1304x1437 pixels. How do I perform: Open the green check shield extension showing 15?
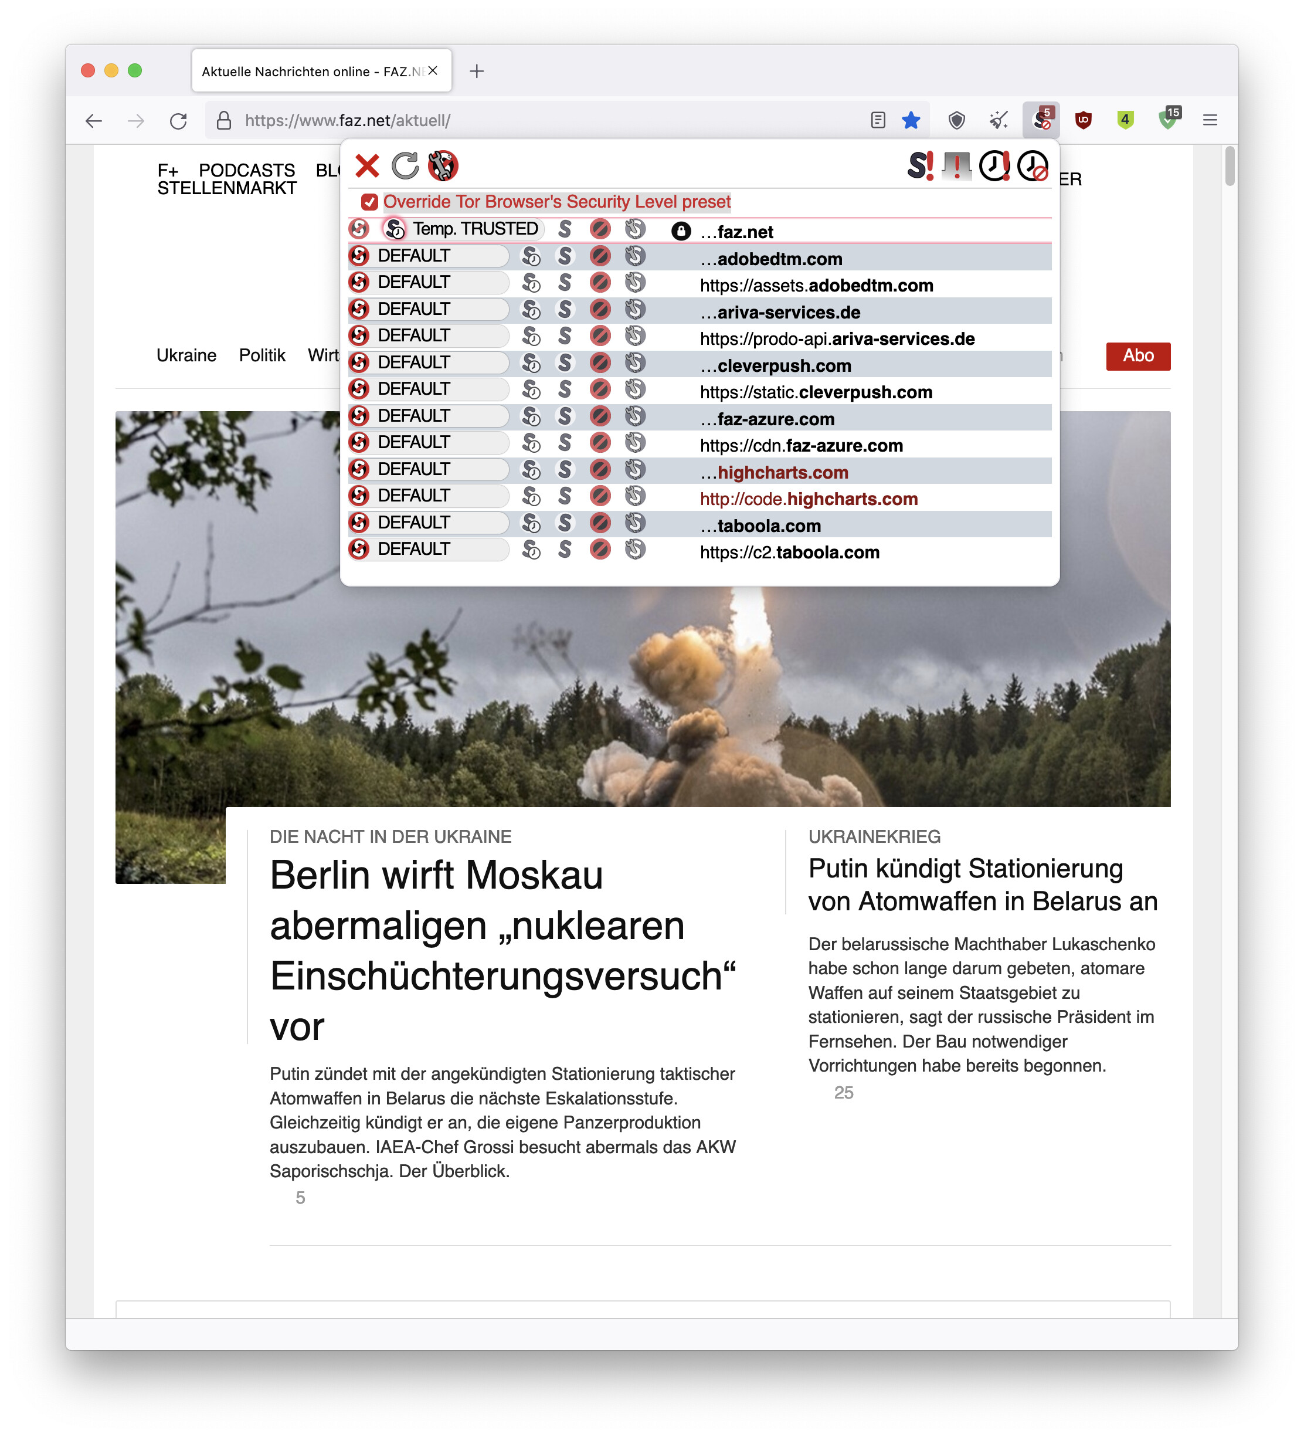tap(1168, 118)
